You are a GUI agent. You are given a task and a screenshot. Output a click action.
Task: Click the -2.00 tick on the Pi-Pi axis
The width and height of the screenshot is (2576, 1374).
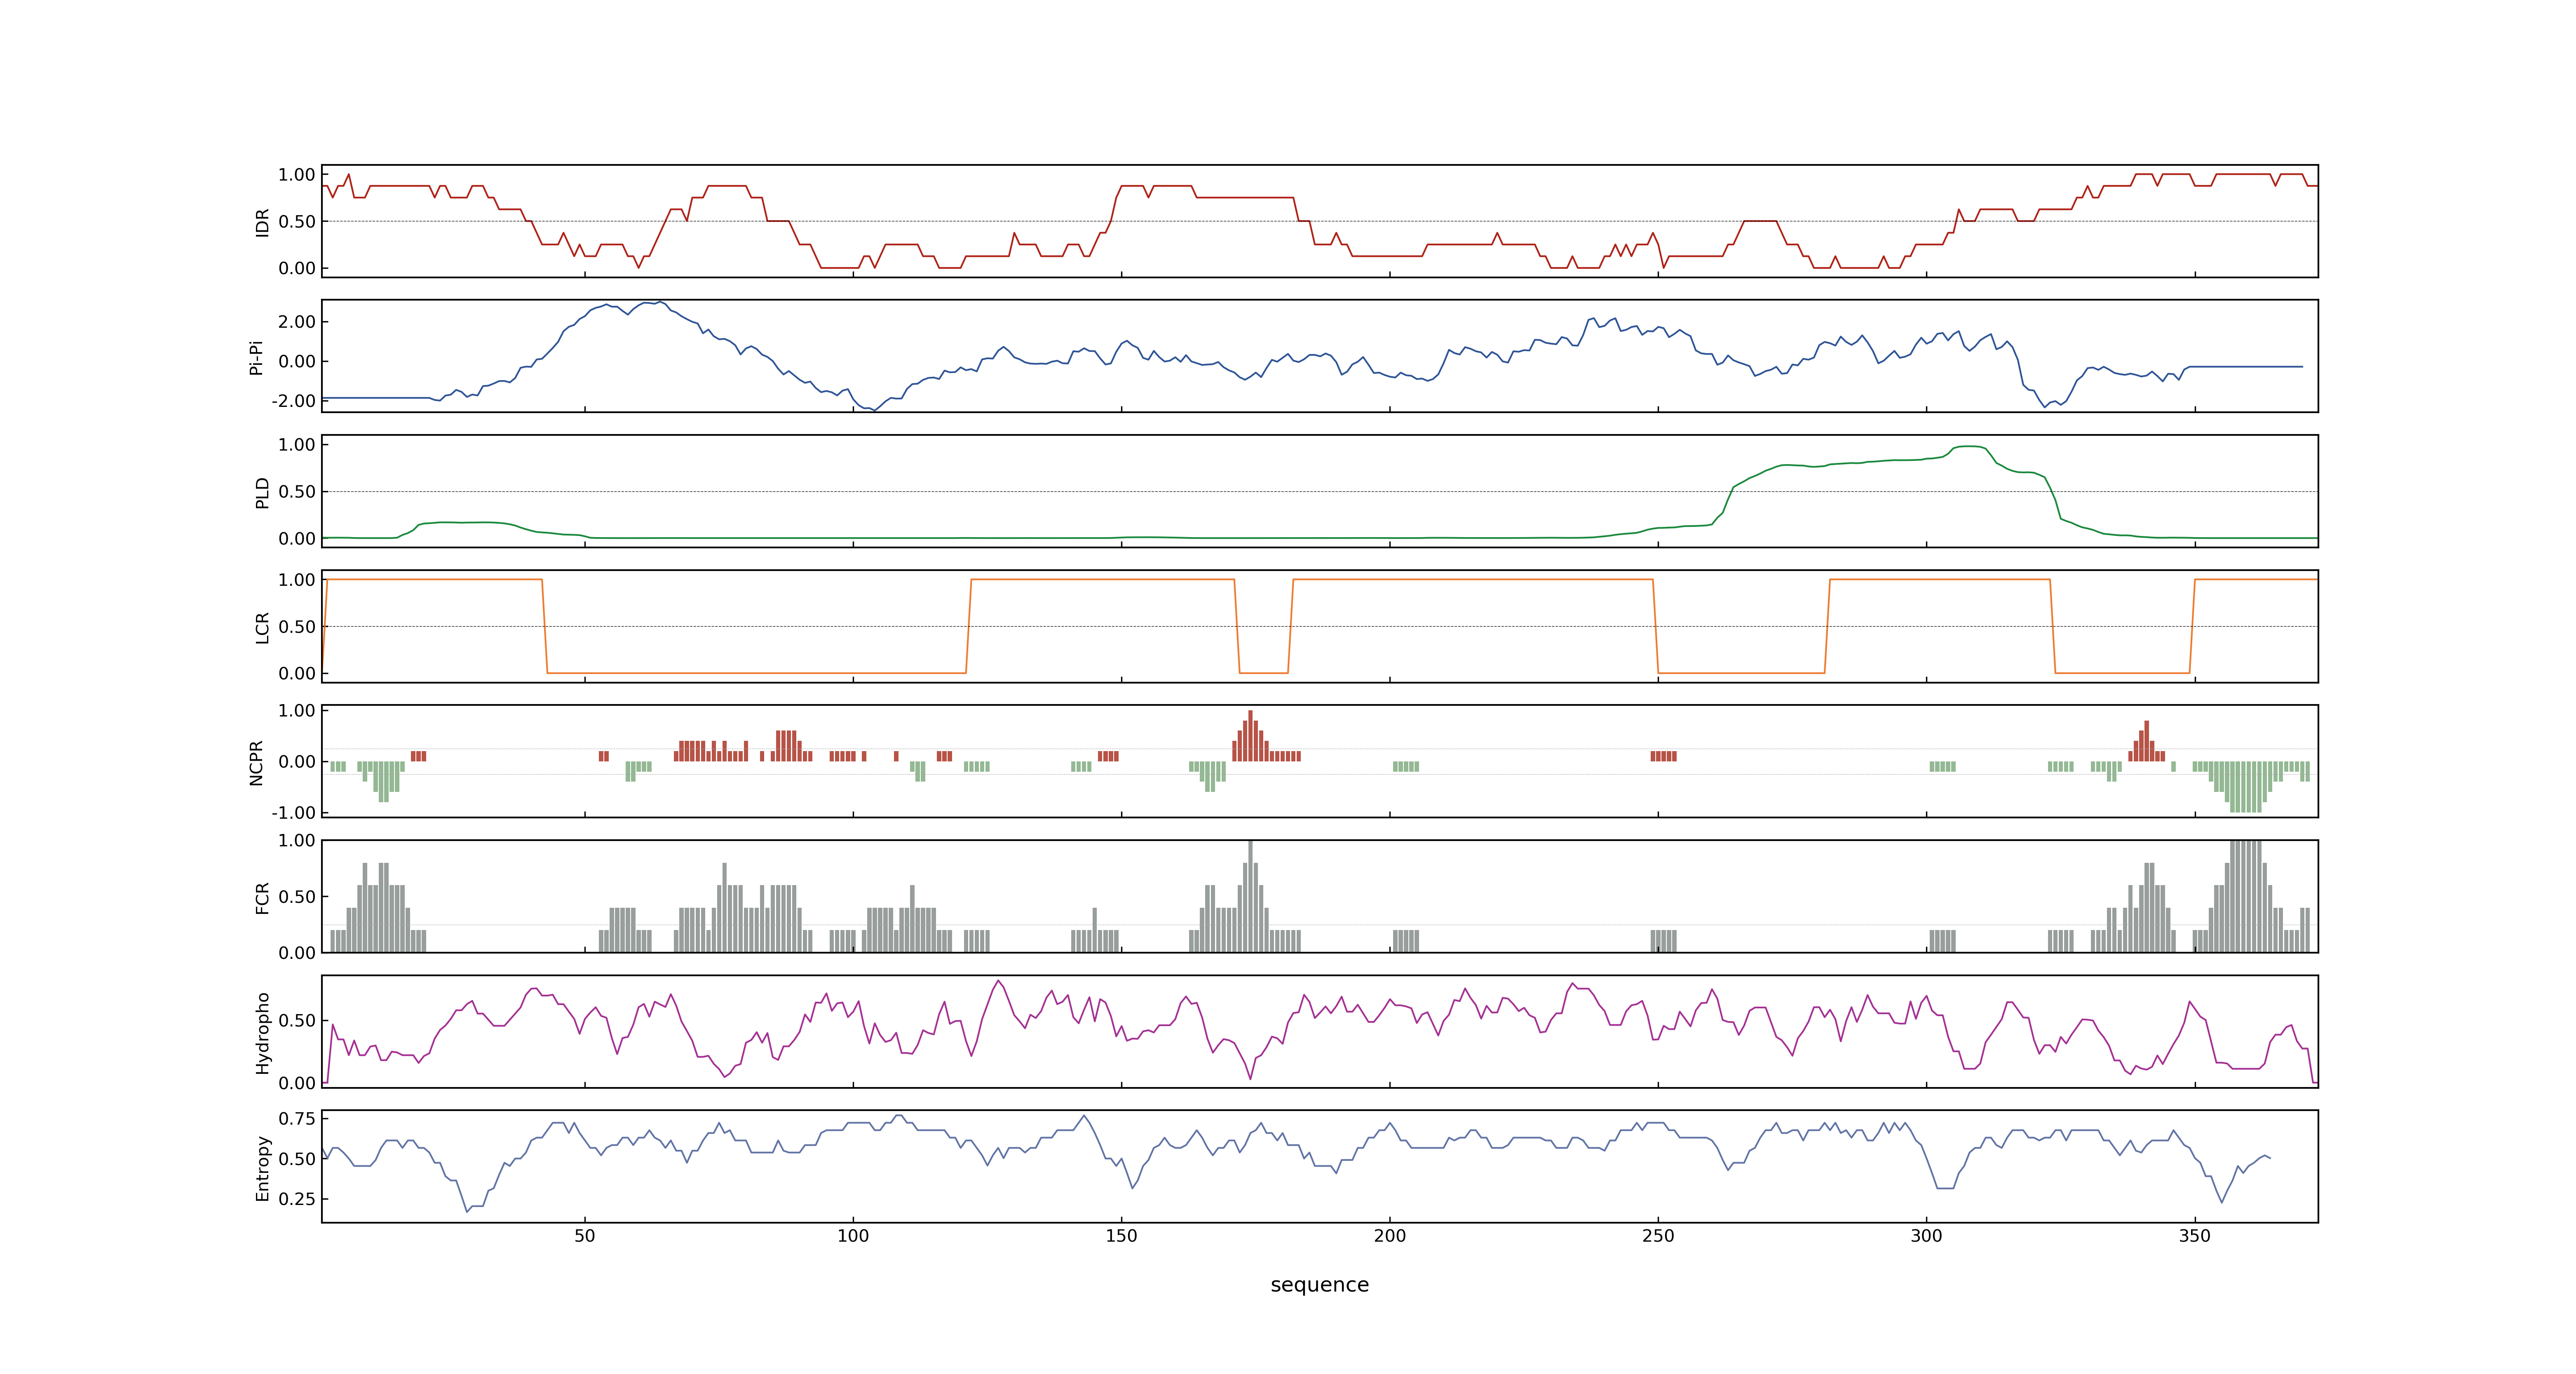tap(293, 401)
